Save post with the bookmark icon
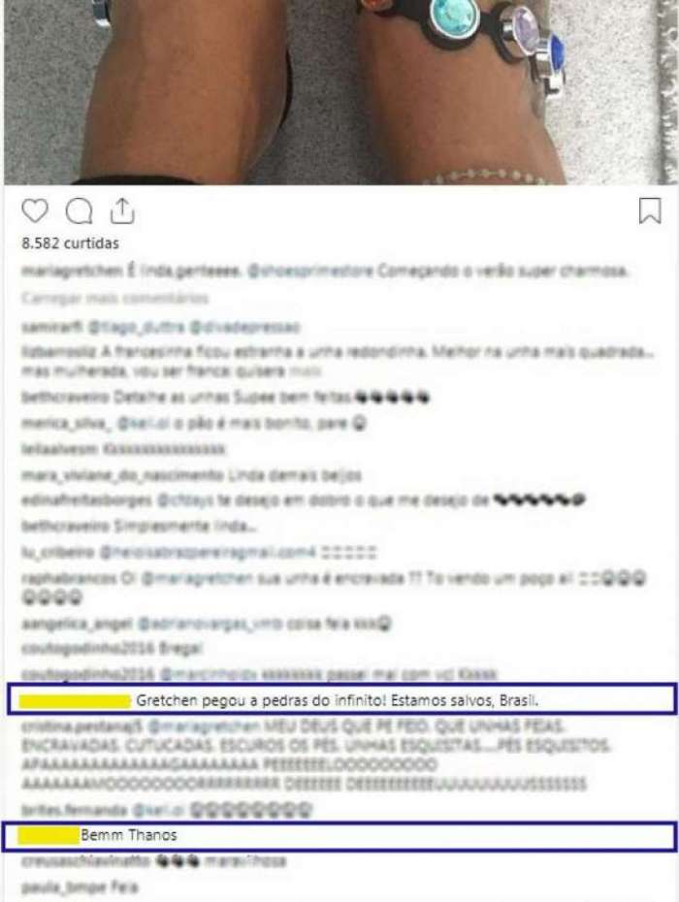The image size is (679, 902). [x=650, y=210]
